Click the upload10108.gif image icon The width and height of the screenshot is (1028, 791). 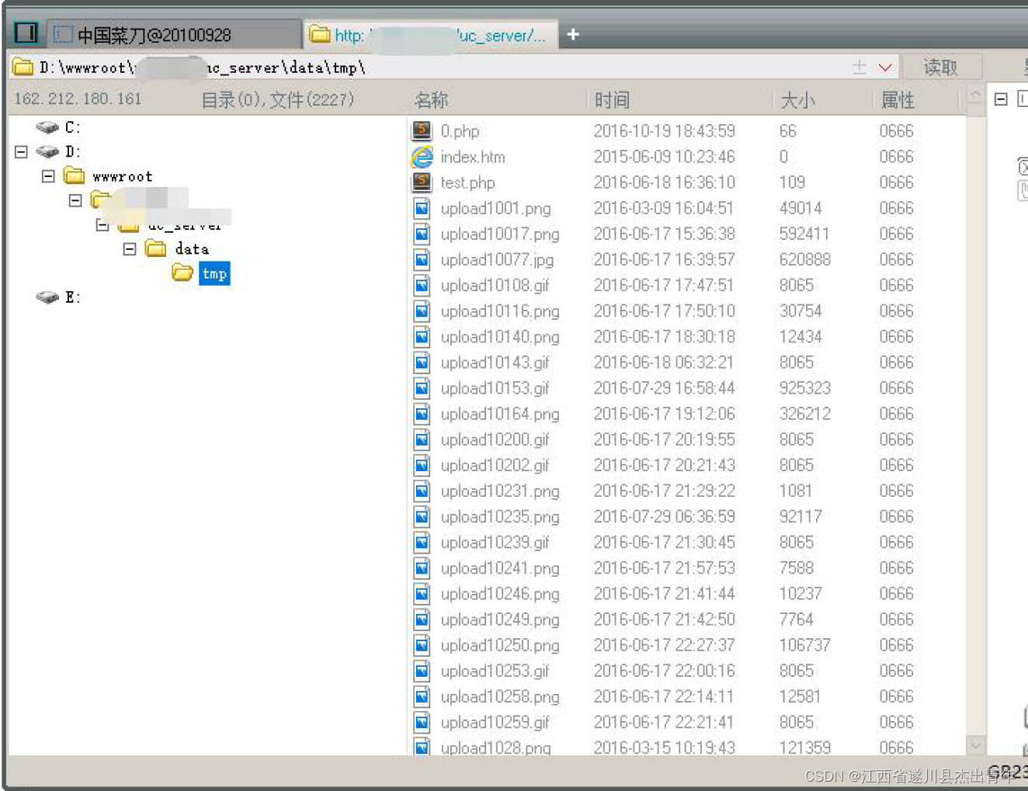(x=422, y=285)
